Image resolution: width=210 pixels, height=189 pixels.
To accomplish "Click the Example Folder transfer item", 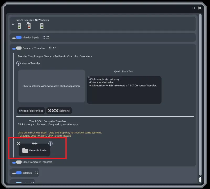I will point(35,150).
